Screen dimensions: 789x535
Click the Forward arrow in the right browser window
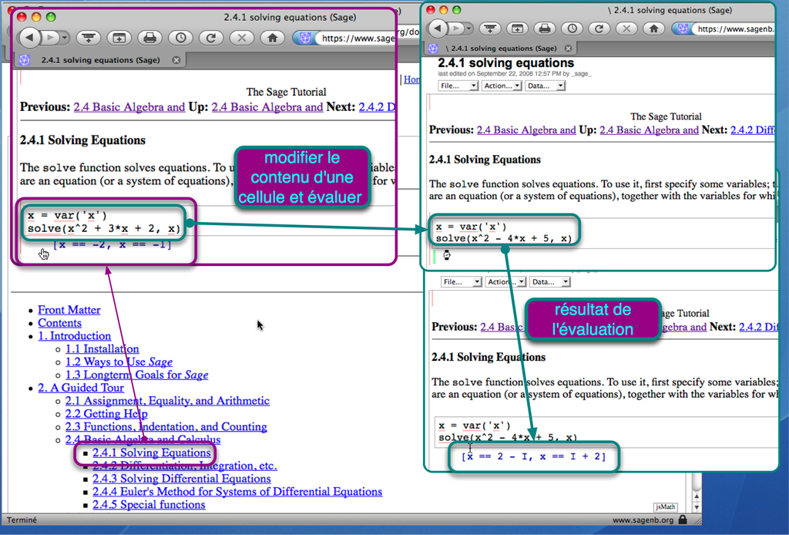[456, 29]
